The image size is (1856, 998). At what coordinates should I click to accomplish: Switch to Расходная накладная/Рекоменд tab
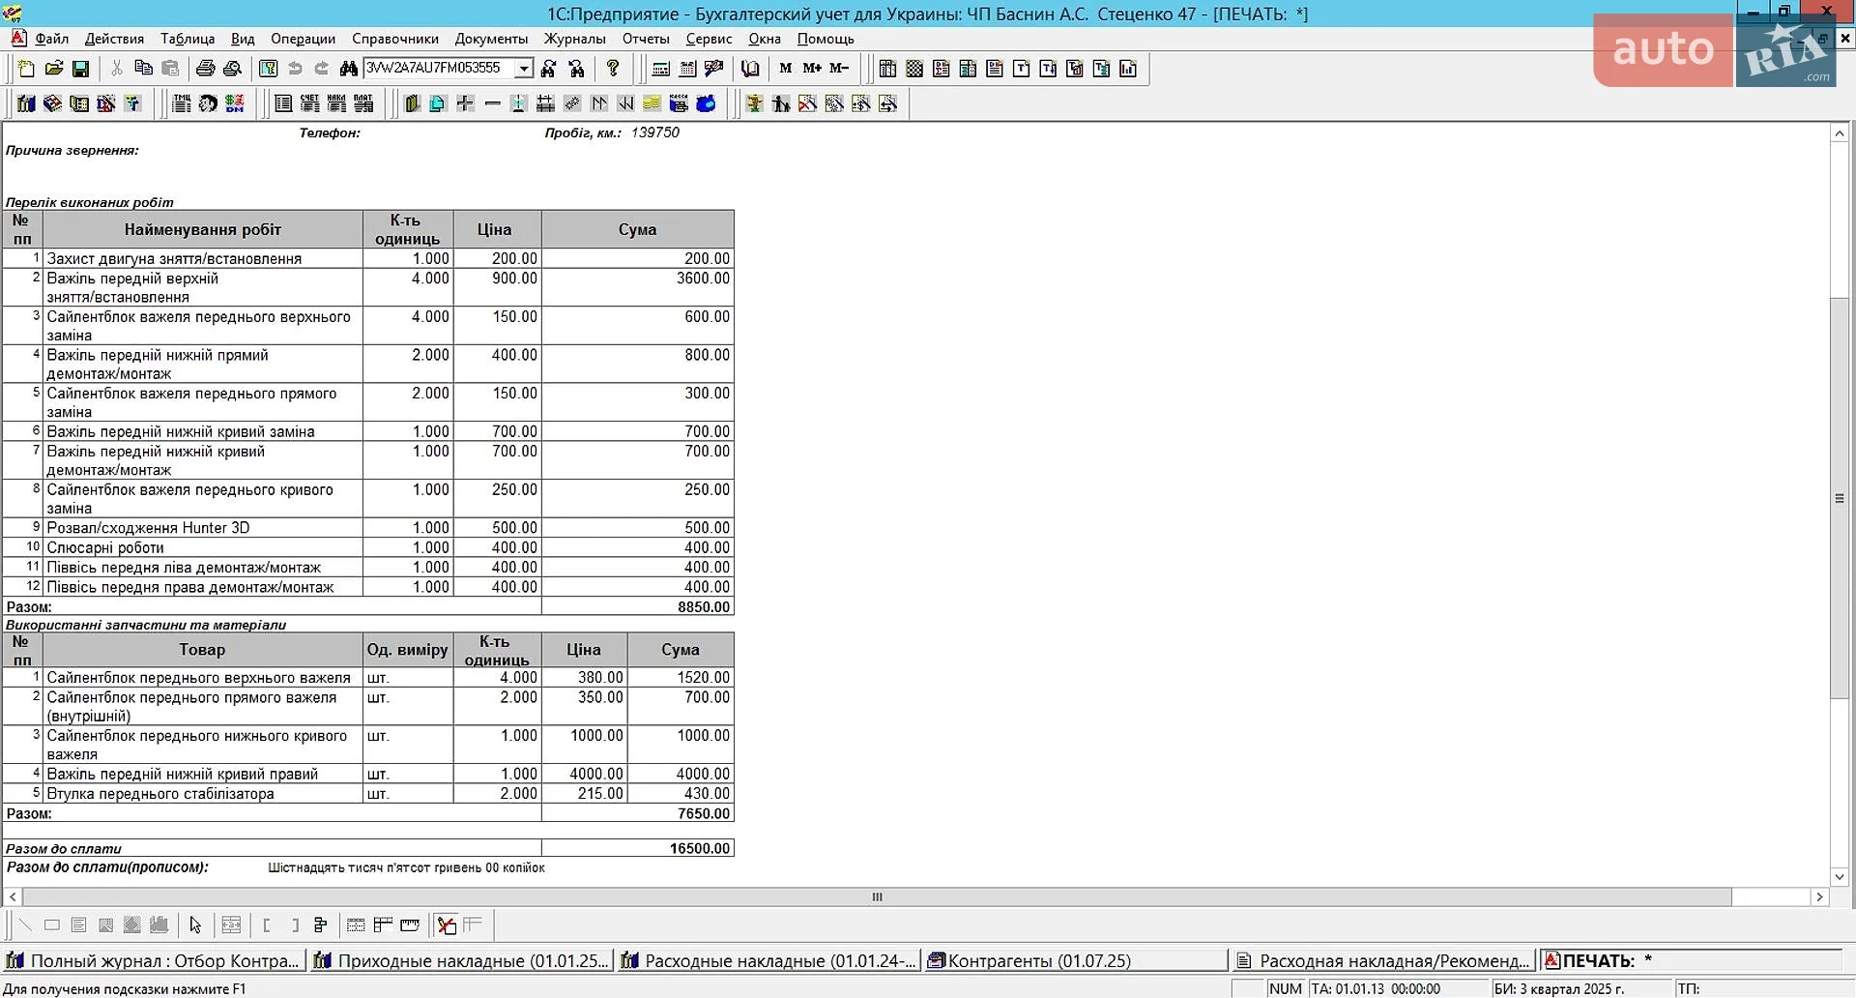click(1383, 960)
